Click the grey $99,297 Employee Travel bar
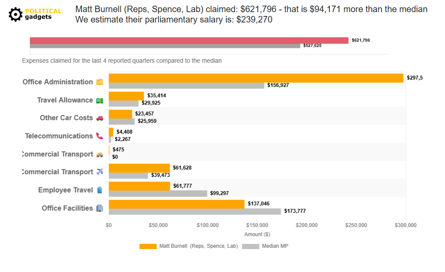Screen dimensions: 445x272 tap(158, 194)
